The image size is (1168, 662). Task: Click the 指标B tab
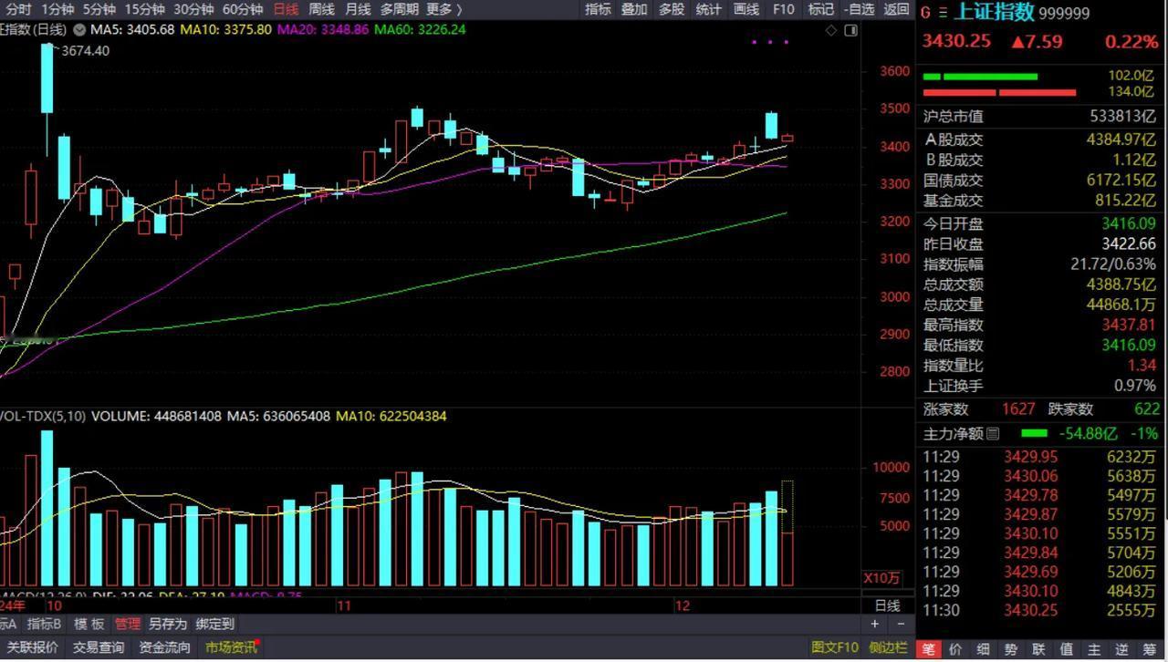click(44, 624)
